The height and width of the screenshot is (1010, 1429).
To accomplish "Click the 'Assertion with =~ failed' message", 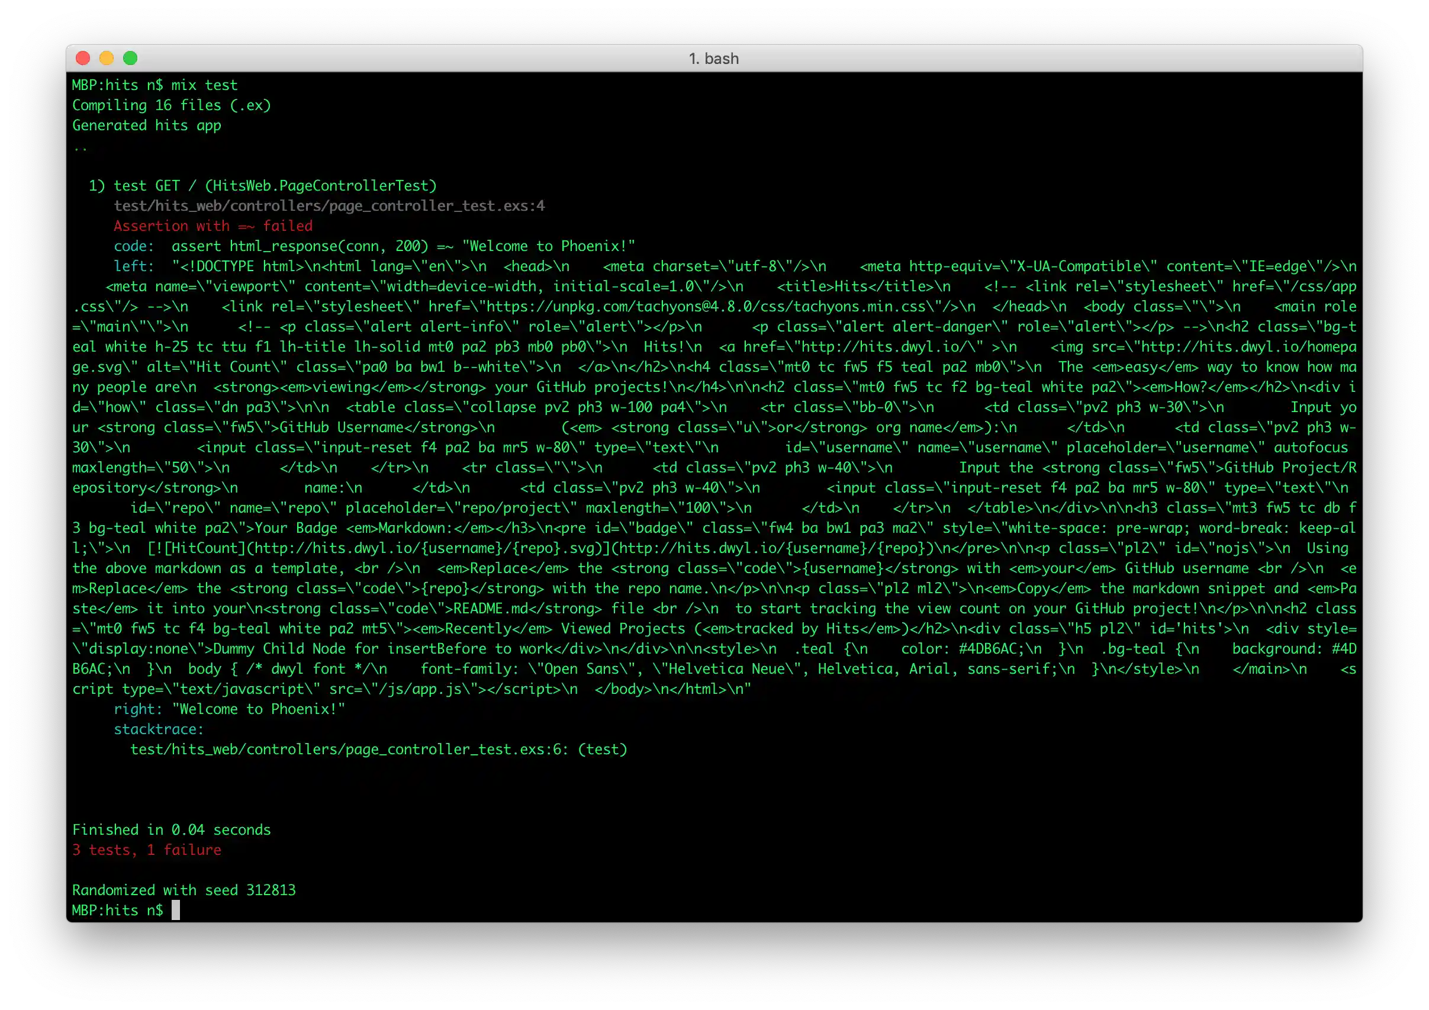I will pyautogui.click(x=213, y=226).
